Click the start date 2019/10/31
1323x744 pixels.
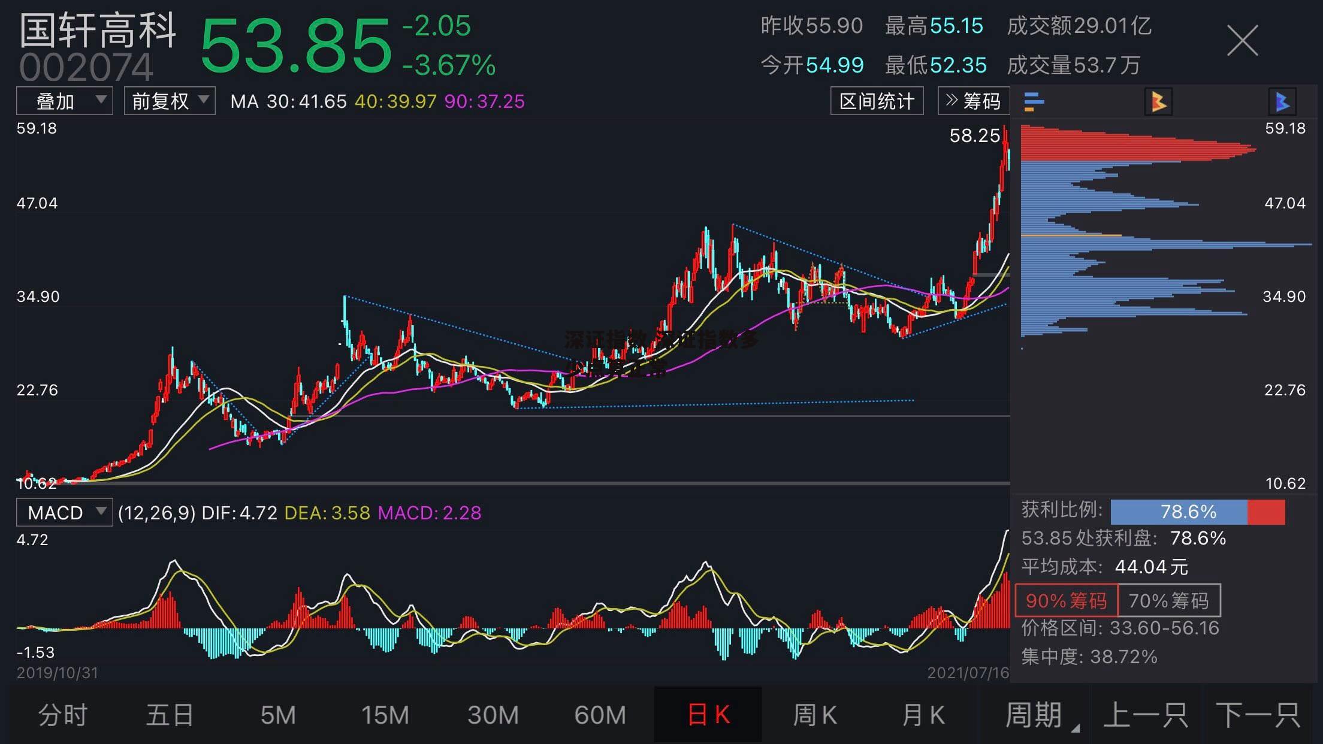58,673
